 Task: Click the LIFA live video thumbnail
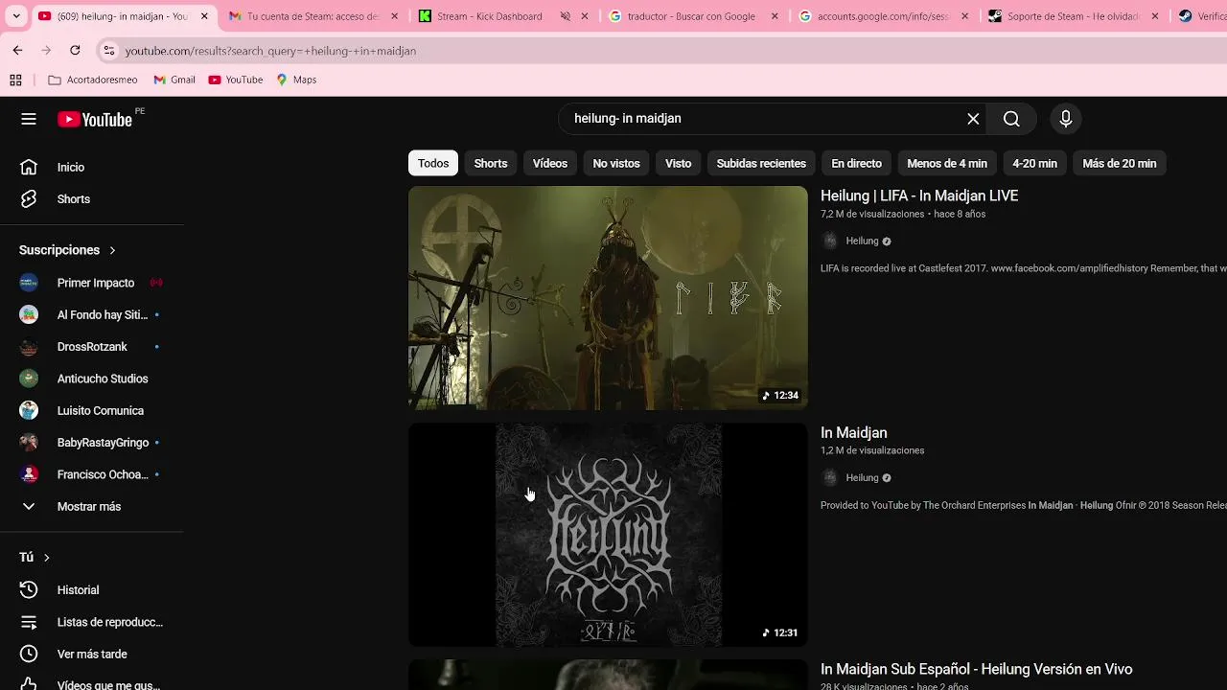[608, 298]
